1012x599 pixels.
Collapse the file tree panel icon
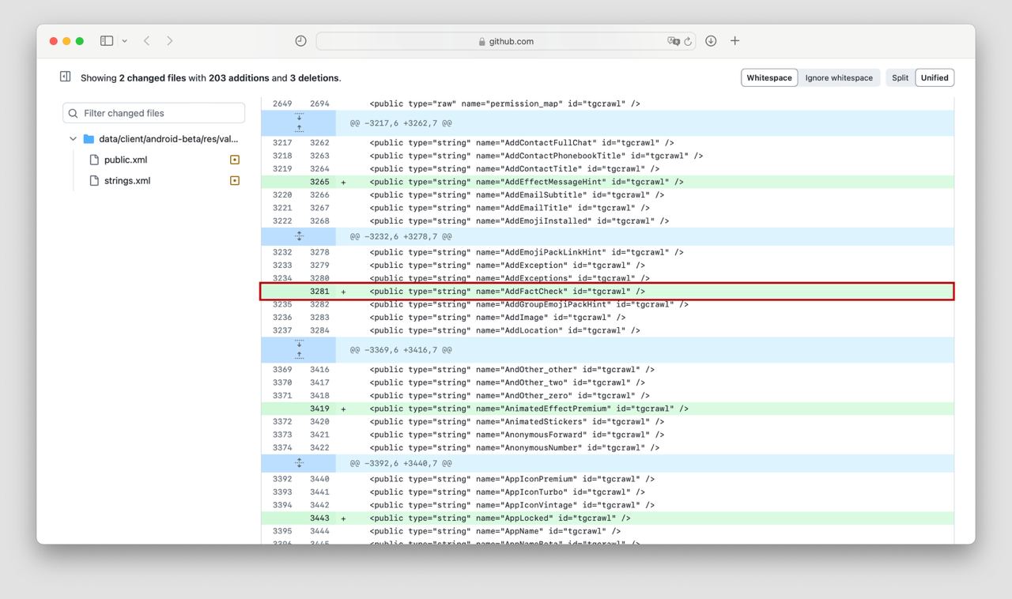point(66,77)
